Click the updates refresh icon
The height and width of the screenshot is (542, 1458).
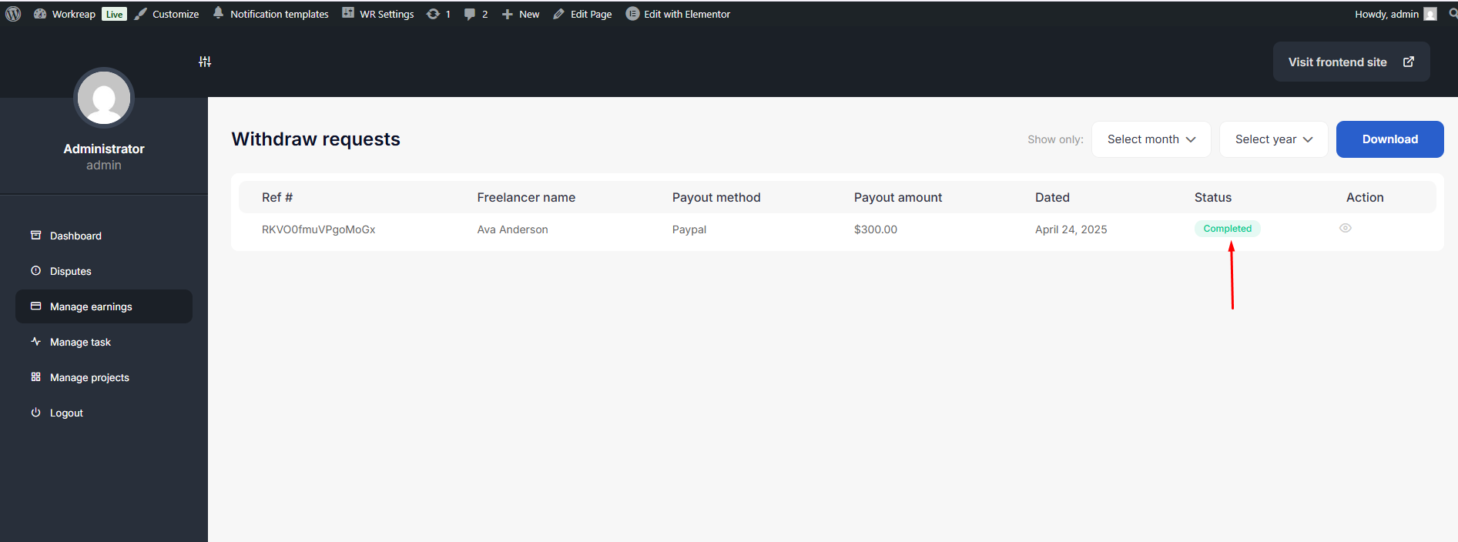point(433,14)
